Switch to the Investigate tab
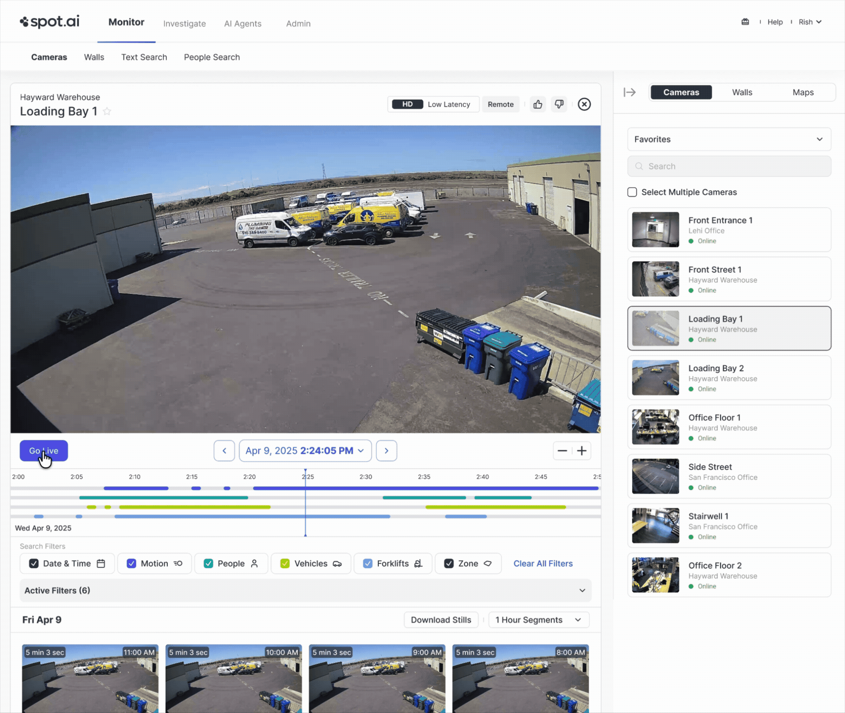This screenshot has width=845, height=713. (184, 23)
